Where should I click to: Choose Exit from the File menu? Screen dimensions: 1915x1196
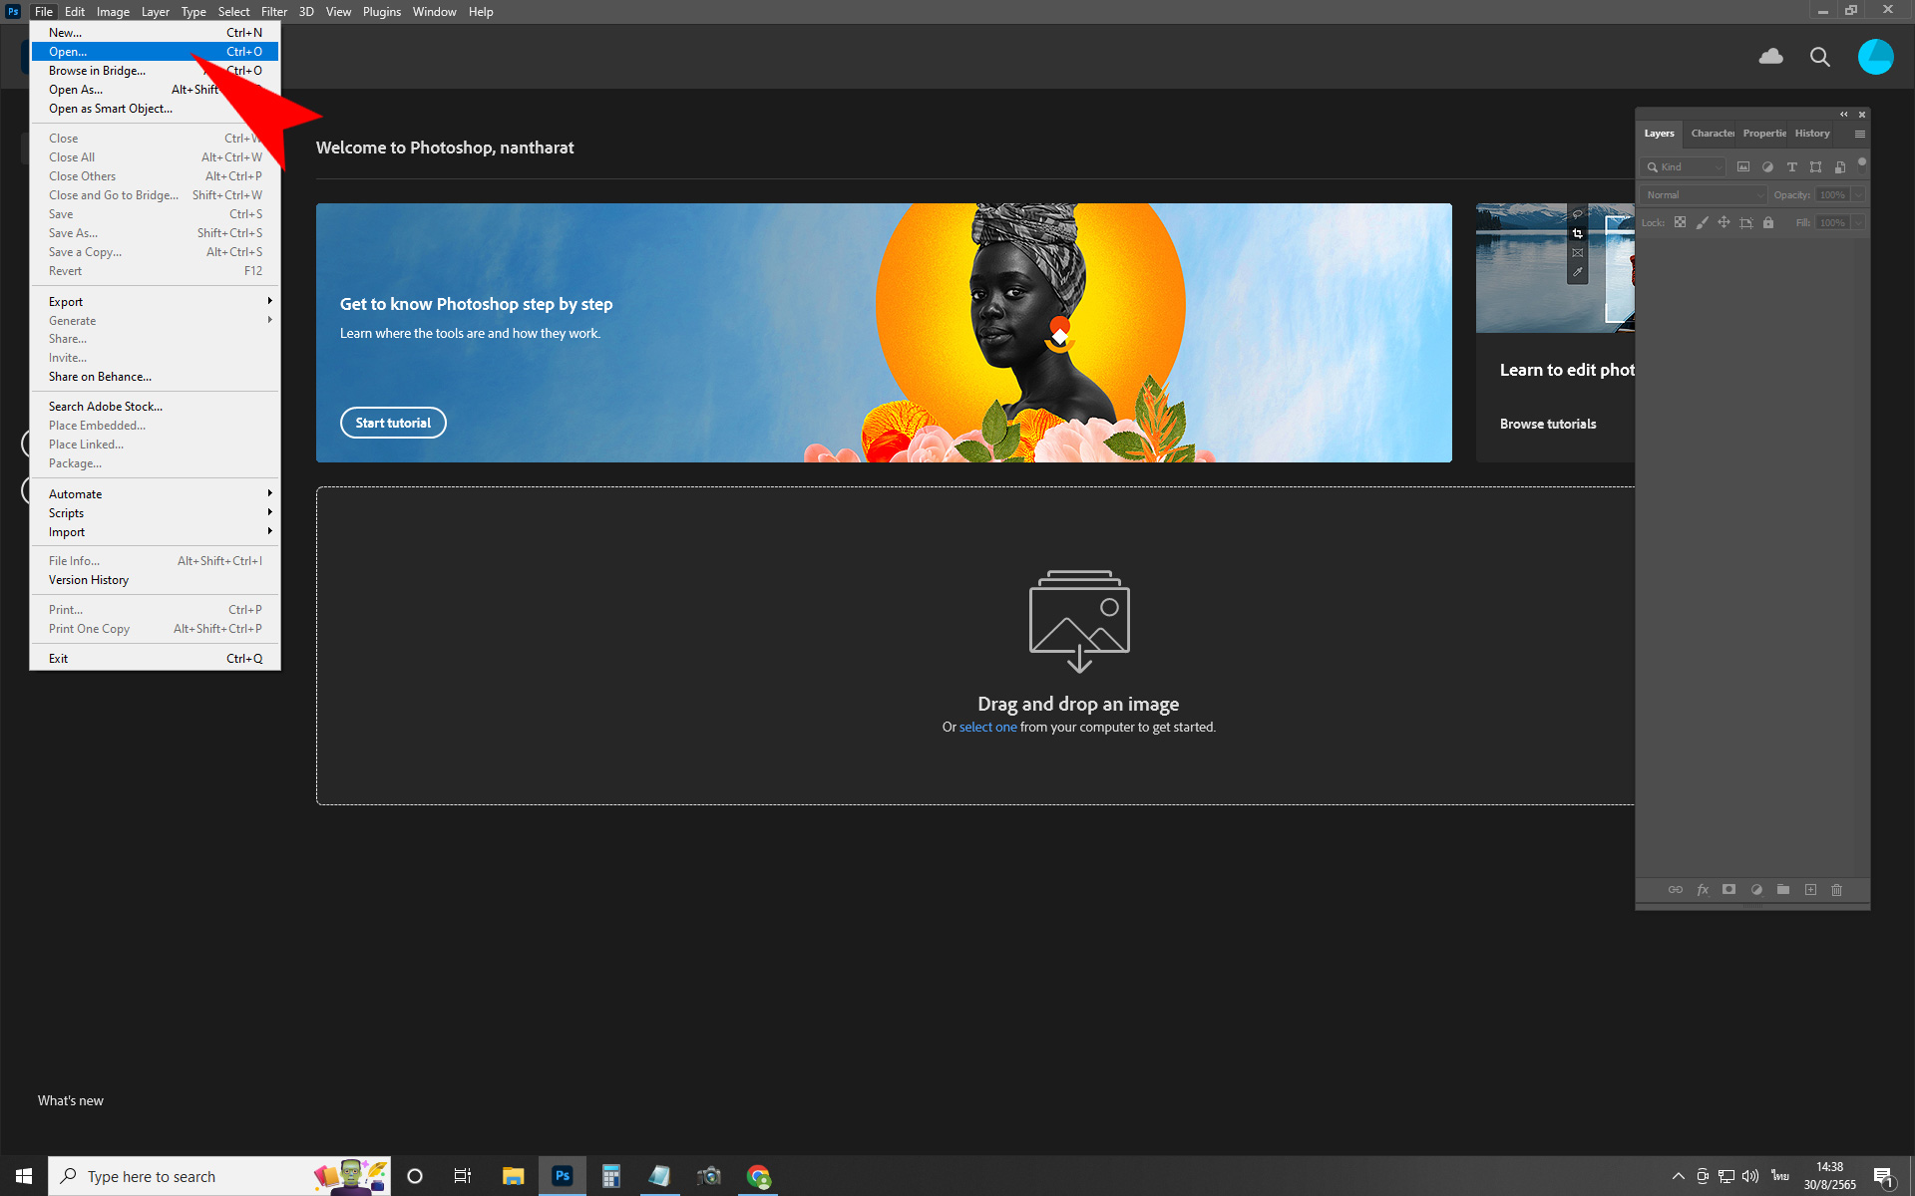tap(155, 659)
